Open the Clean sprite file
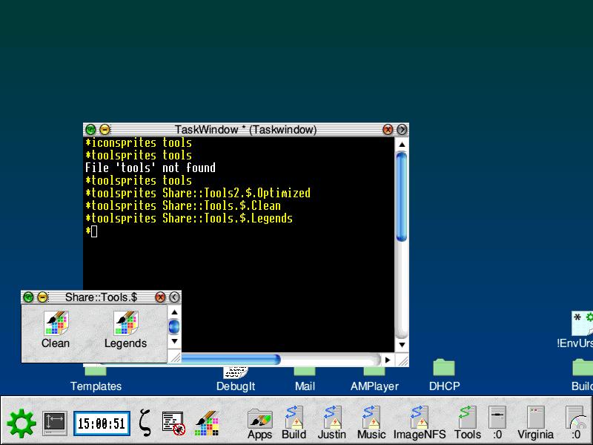Viewport: 593px width, 445px height. [x=56, y=323]
